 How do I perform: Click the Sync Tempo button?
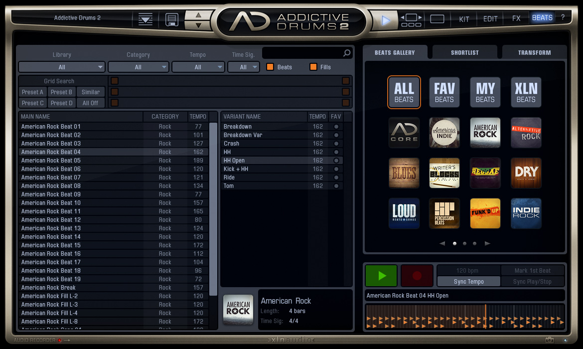468,281
